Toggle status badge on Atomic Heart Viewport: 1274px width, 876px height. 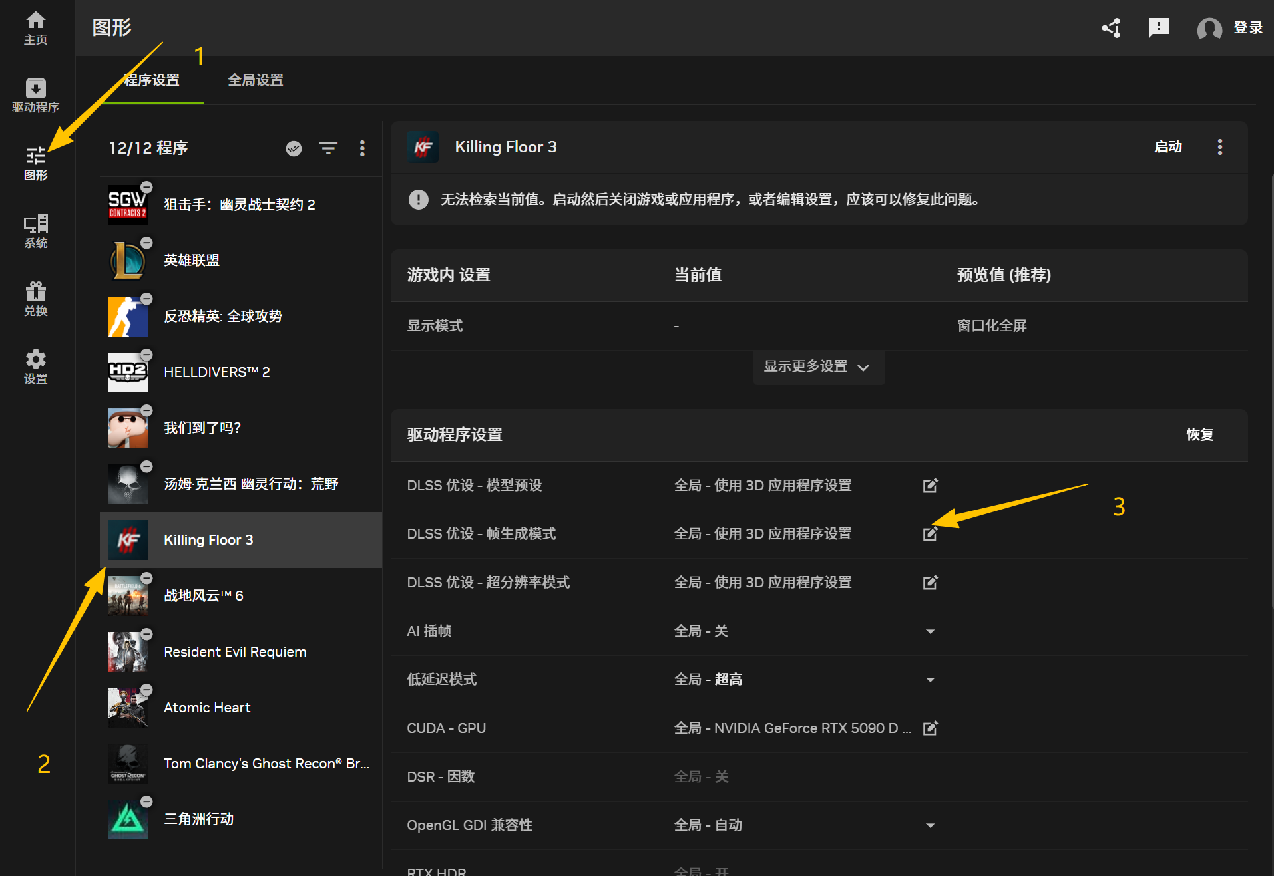[147, 690]
